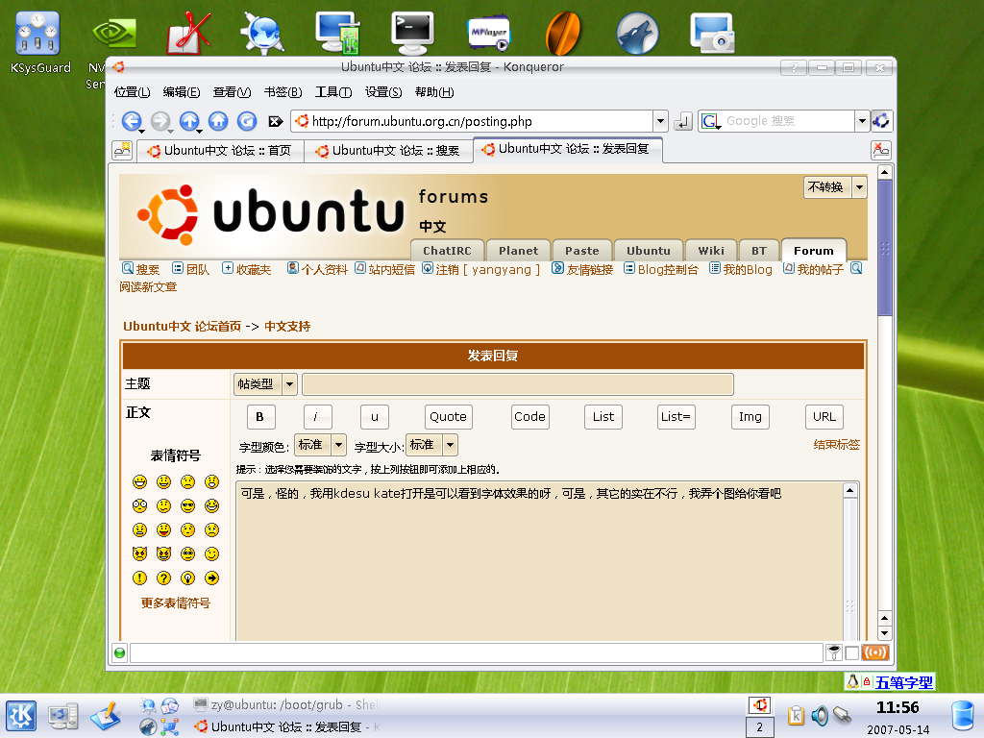984x738 pixels.
Task: Click the page vertical scrollbar thumb
Action: pos(885,249)
